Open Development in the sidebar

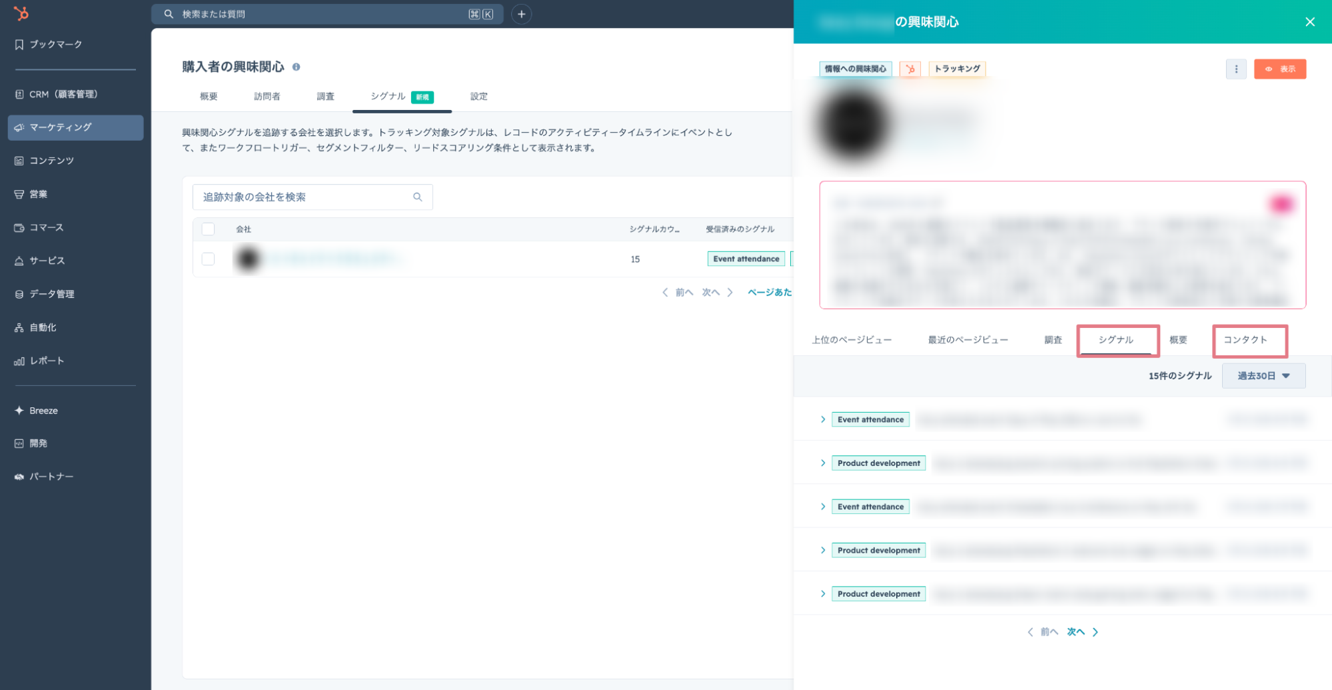click(31, 443)
